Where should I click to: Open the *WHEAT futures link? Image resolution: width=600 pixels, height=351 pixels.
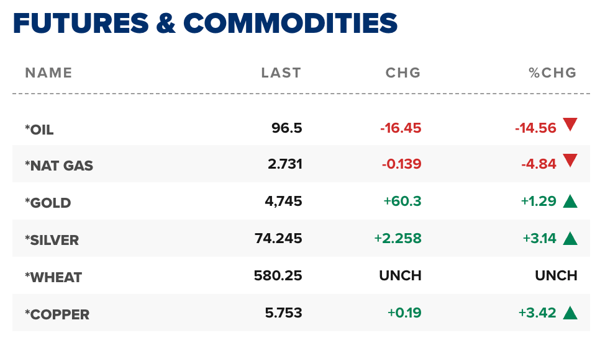pos(53,278)
